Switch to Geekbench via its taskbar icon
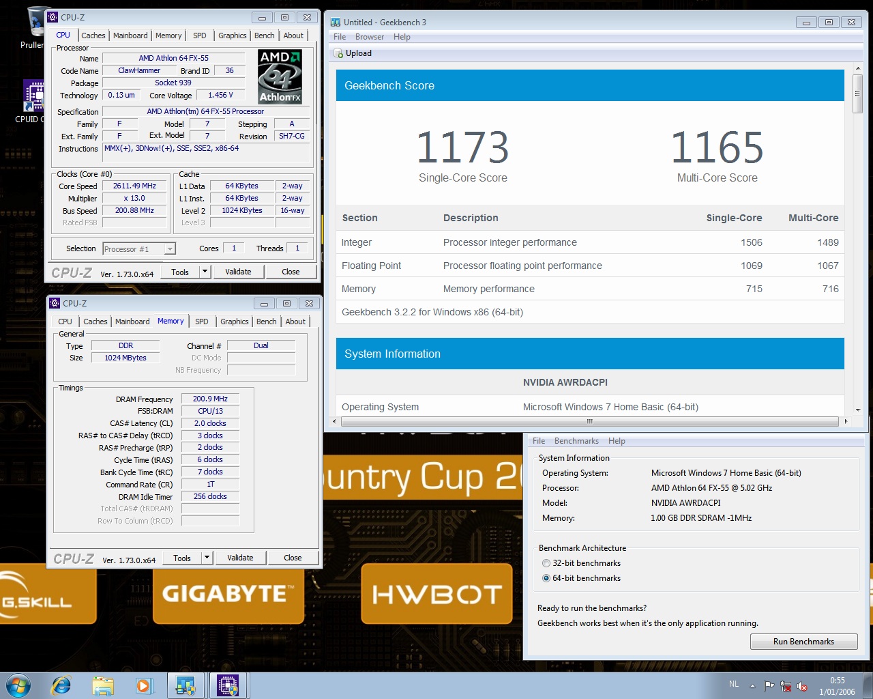 click(186, 685)
